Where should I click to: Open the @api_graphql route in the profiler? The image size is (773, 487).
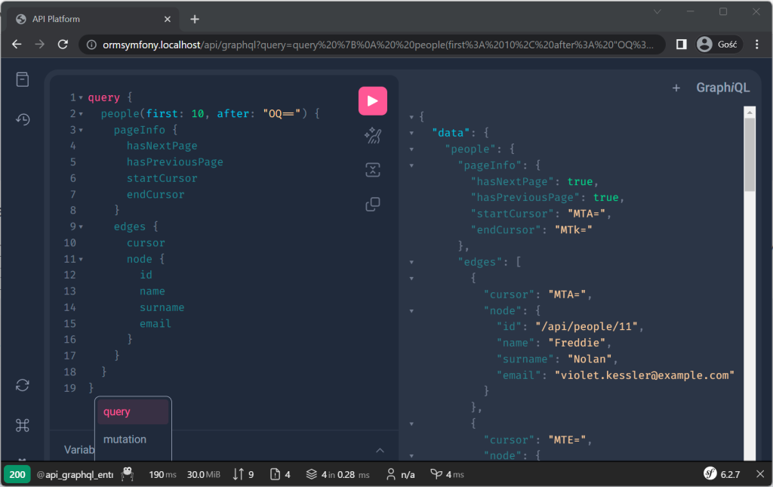click(75, 474)
